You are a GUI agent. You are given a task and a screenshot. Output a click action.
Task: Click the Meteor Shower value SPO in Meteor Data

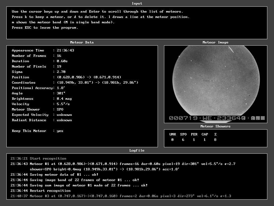60,109
